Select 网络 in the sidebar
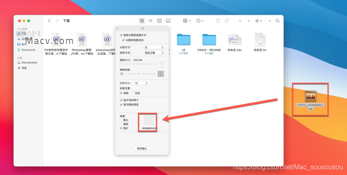 tap(22, 68)
